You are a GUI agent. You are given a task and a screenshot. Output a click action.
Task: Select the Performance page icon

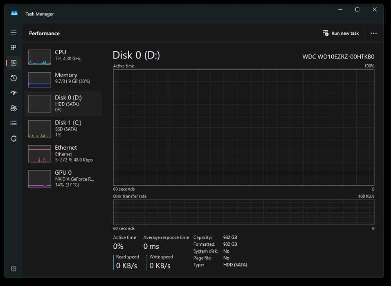point(13,63)
